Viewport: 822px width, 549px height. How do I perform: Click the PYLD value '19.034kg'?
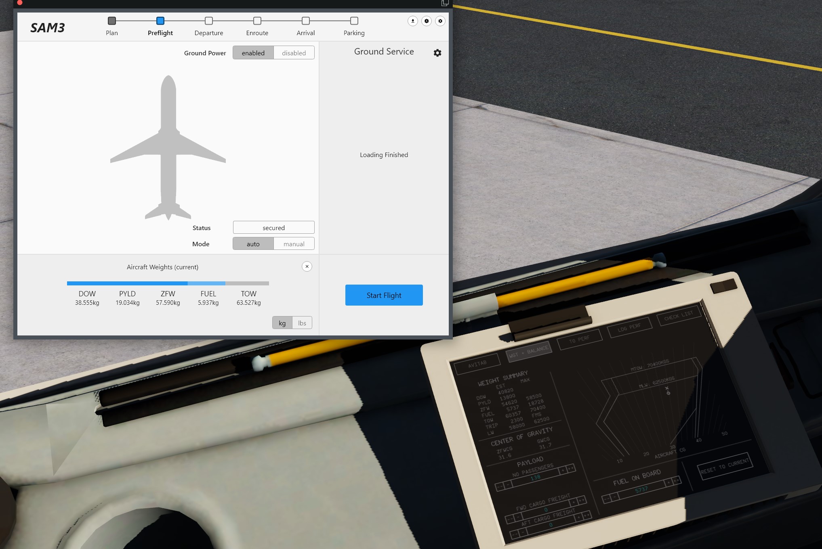click(128, 303)
